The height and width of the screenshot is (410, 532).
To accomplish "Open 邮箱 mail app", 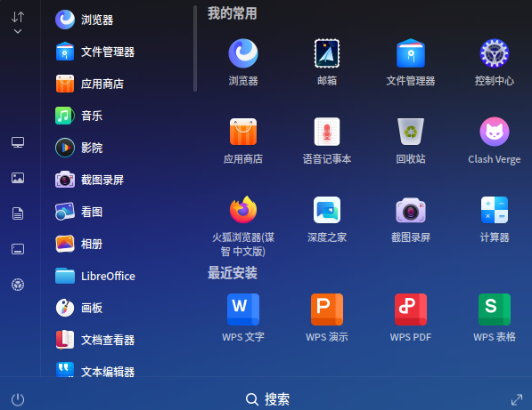I will (327, 62).
